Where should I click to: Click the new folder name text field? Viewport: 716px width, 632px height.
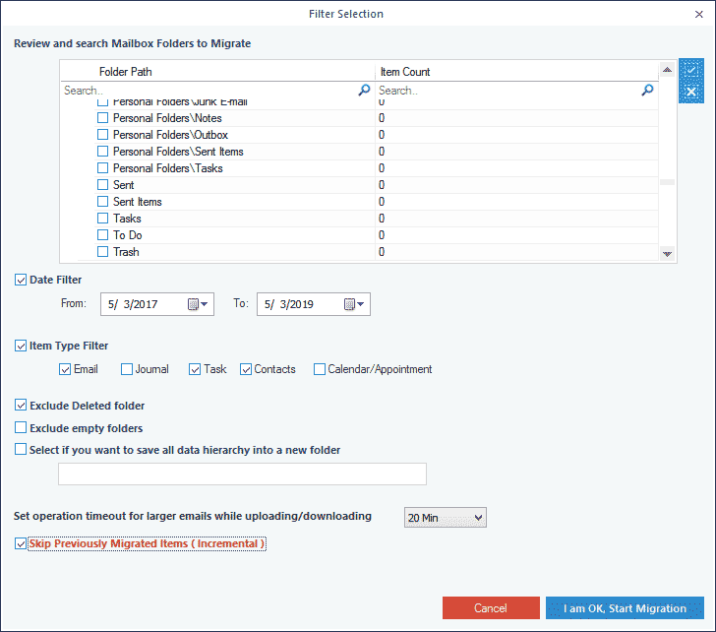[x=243, y=474]
